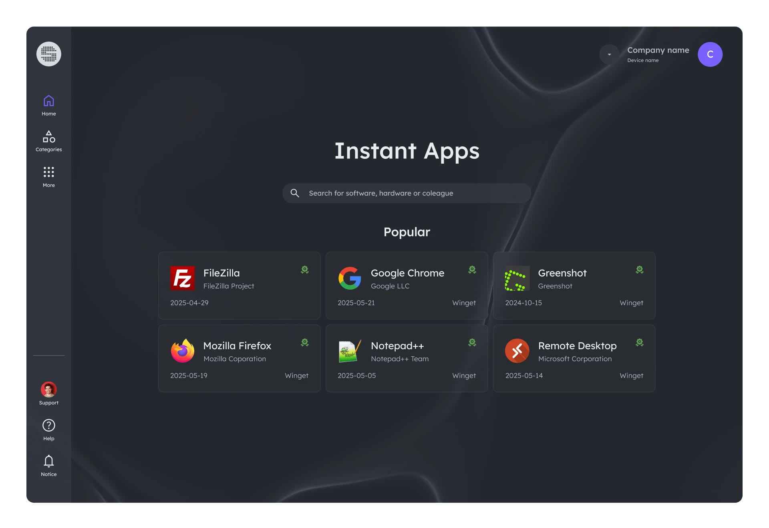Click Winget on the Remote Desktop card
Viewport: 769px width, 528px height.
631,376
